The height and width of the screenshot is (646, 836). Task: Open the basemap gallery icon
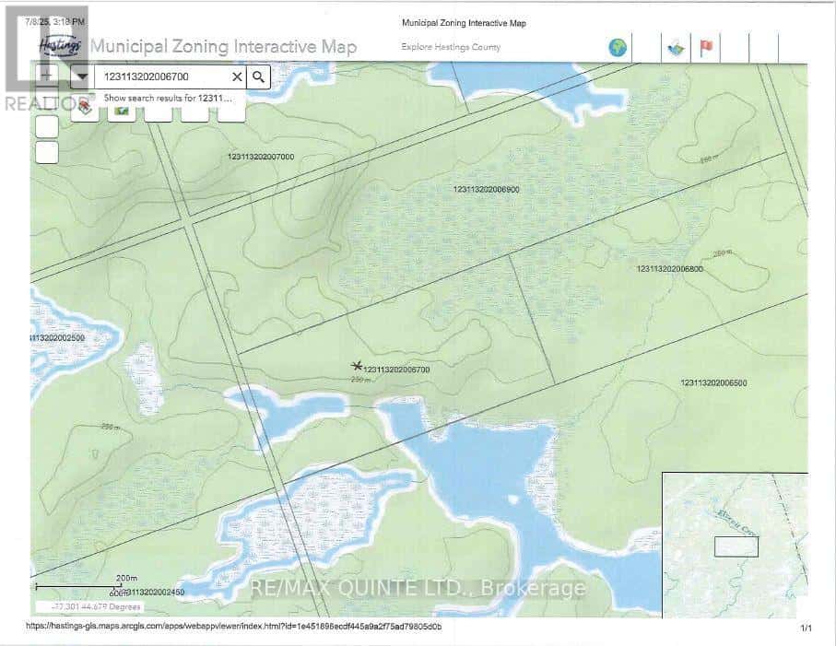pyautogui.click(x=675, y=47)
